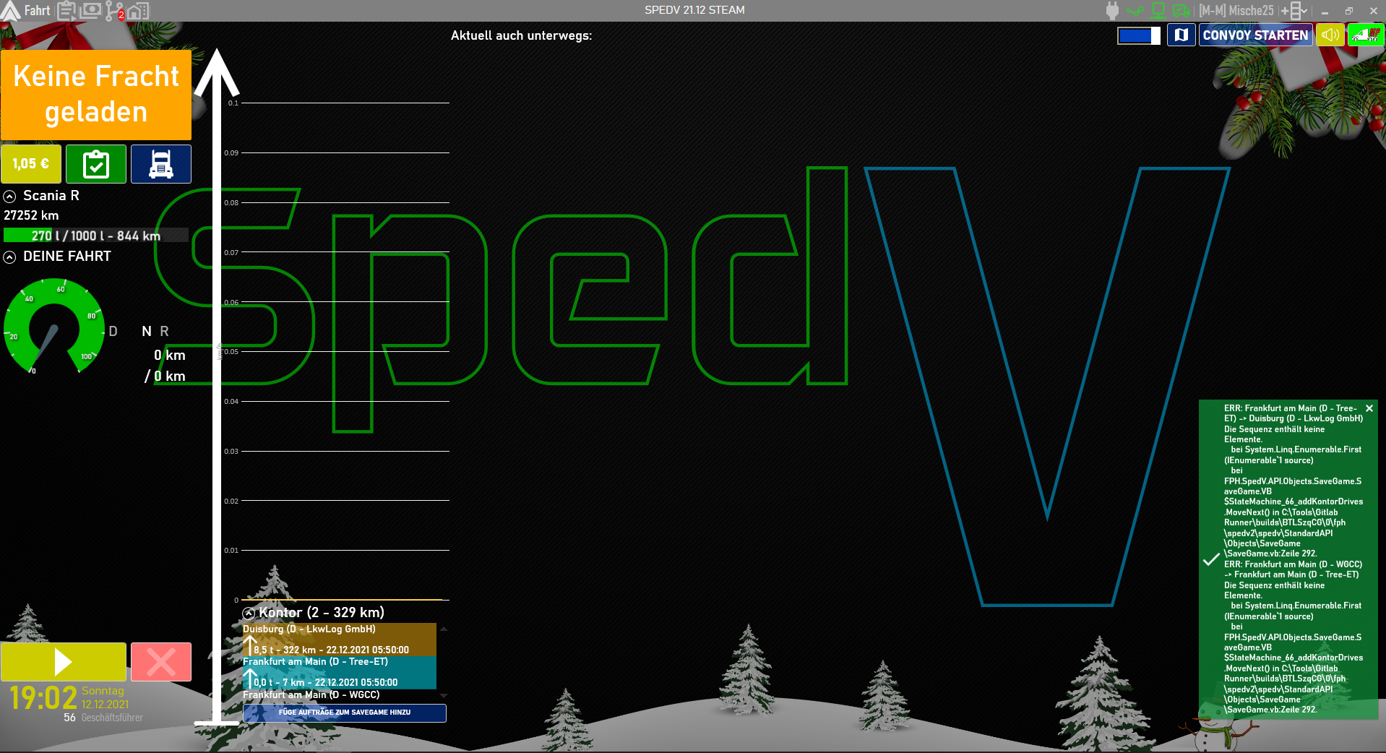
Task: Open the [M-M] Mische25 user menu
Action: (1236, 10)
